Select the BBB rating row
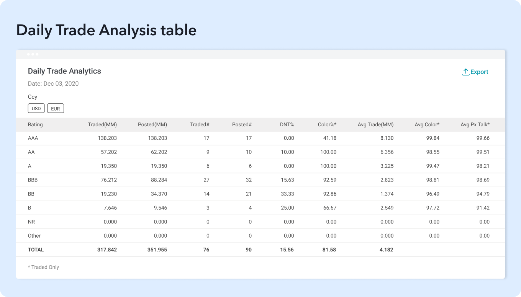This screenshot has height=297, width=521. coord(33,180)
